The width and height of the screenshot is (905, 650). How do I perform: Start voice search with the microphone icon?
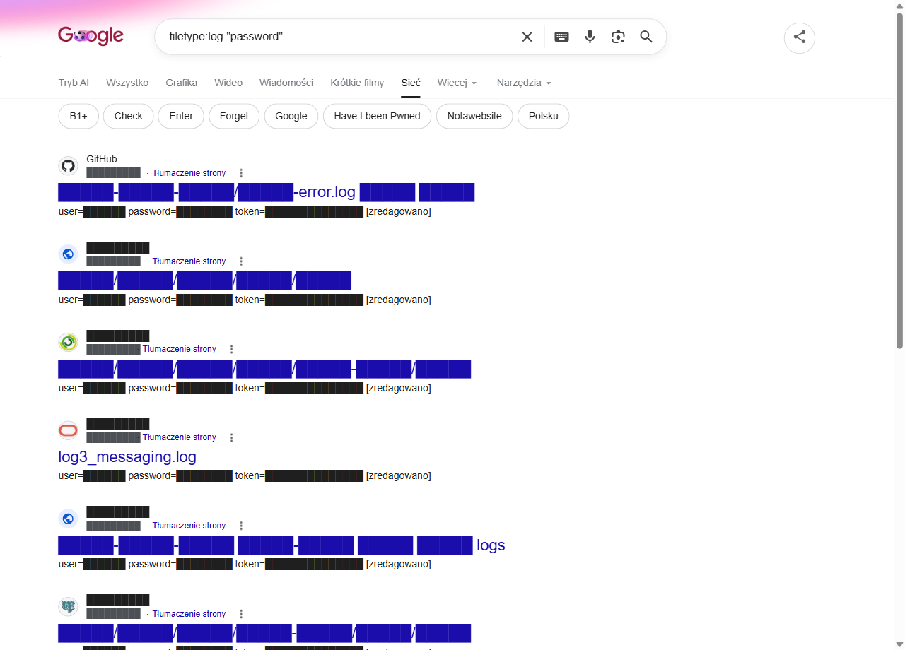[590, 37]
